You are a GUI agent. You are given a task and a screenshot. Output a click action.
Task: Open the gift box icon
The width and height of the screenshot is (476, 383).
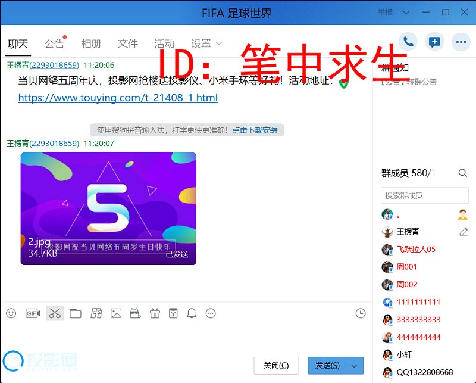pyautogui.click(x=155, y=313)
